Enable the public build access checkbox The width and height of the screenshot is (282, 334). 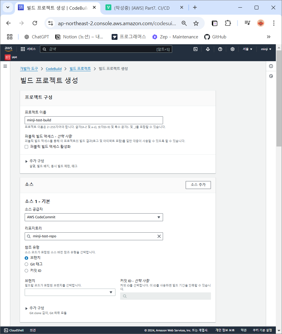(26, 147)
